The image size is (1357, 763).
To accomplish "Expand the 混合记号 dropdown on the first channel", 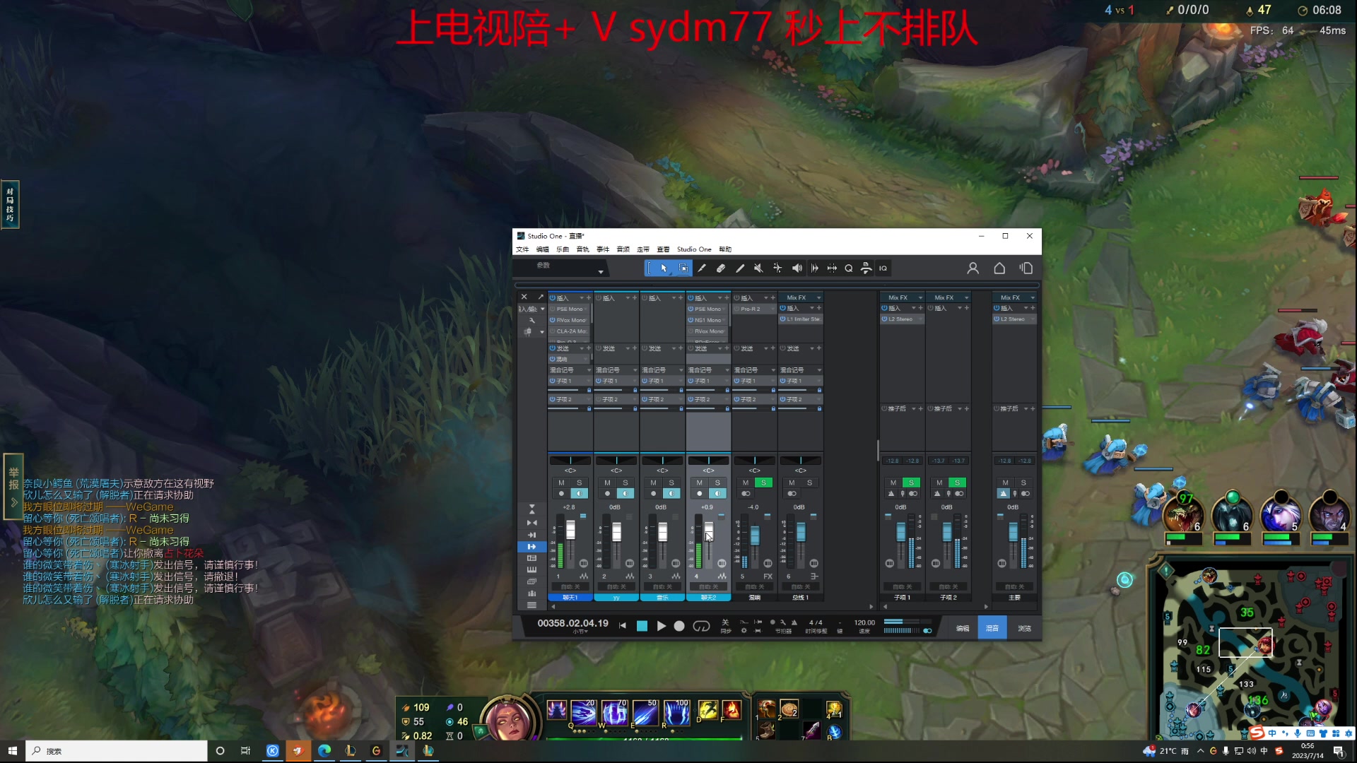I will pyautogui.click(x=589, y=369).
